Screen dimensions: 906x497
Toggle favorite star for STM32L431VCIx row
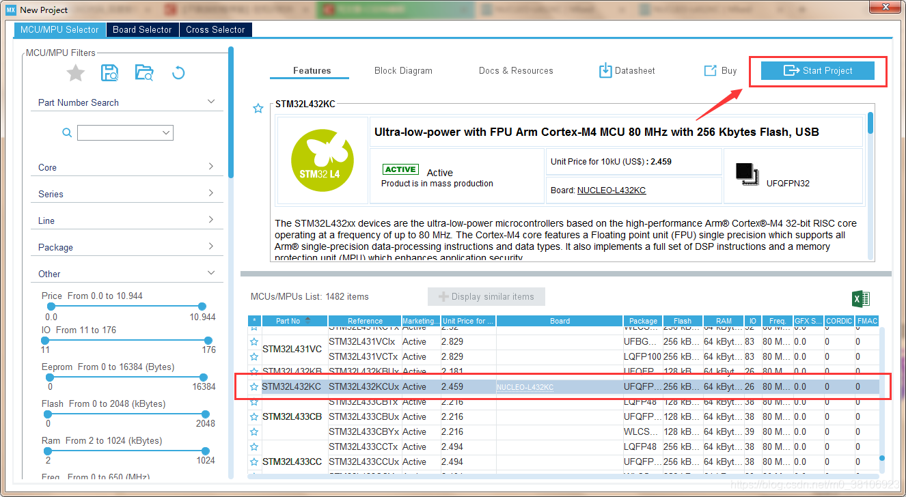tap(254, 342)
